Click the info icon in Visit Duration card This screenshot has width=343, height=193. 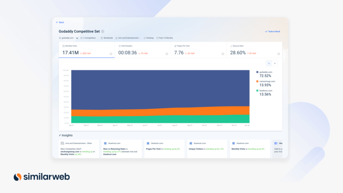tap(167, 54)
